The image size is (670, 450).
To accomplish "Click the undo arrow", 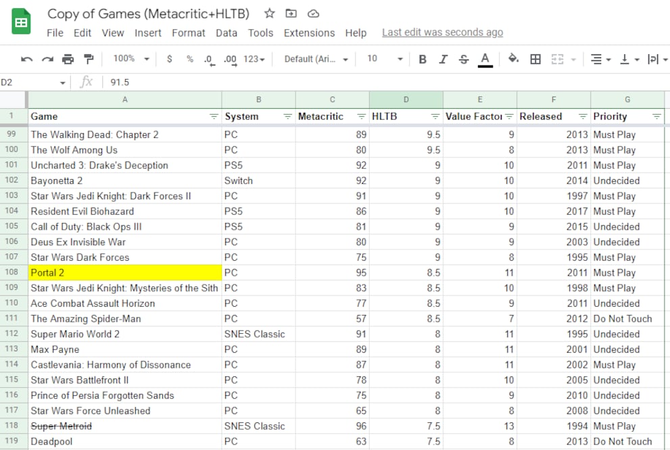I will [x=26, y=59].
